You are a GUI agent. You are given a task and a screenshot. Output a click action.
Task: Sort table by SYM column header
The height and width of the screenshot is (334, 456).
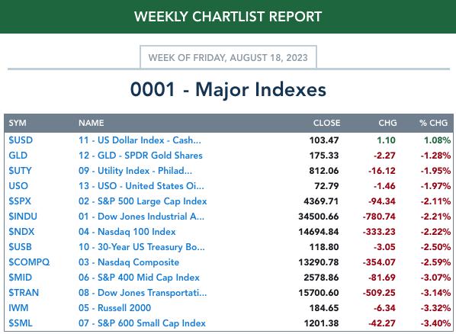pos(18,123)
